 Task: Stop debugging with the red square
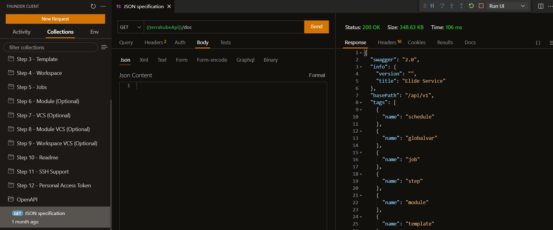481,6
